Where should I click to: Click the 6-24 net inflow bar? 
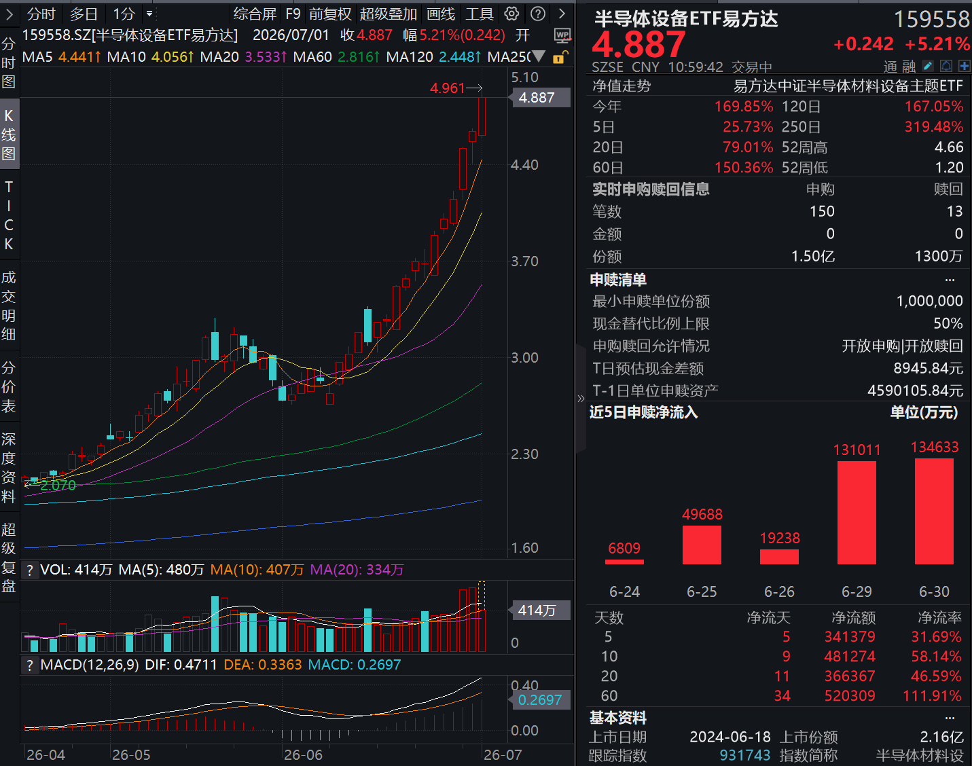(x=624, y=562)
